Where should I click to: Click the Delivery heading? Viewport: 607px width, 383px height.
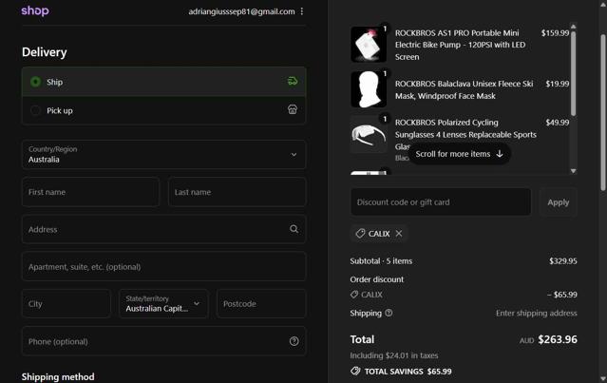coord(44,52)
